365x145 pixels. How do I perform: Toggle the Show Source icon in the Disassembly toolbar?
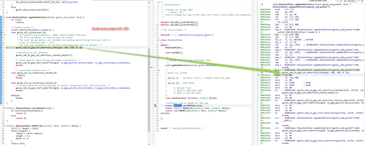click(353, 1)
